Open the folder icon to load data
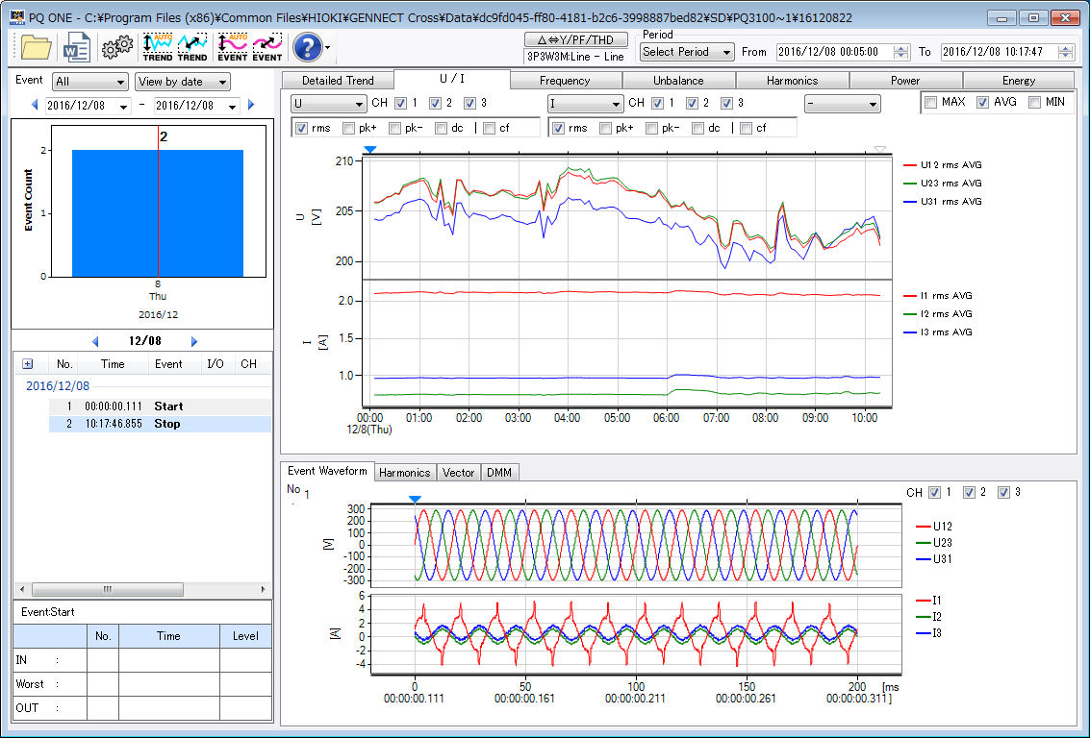1090x738 pixels. 37,47
